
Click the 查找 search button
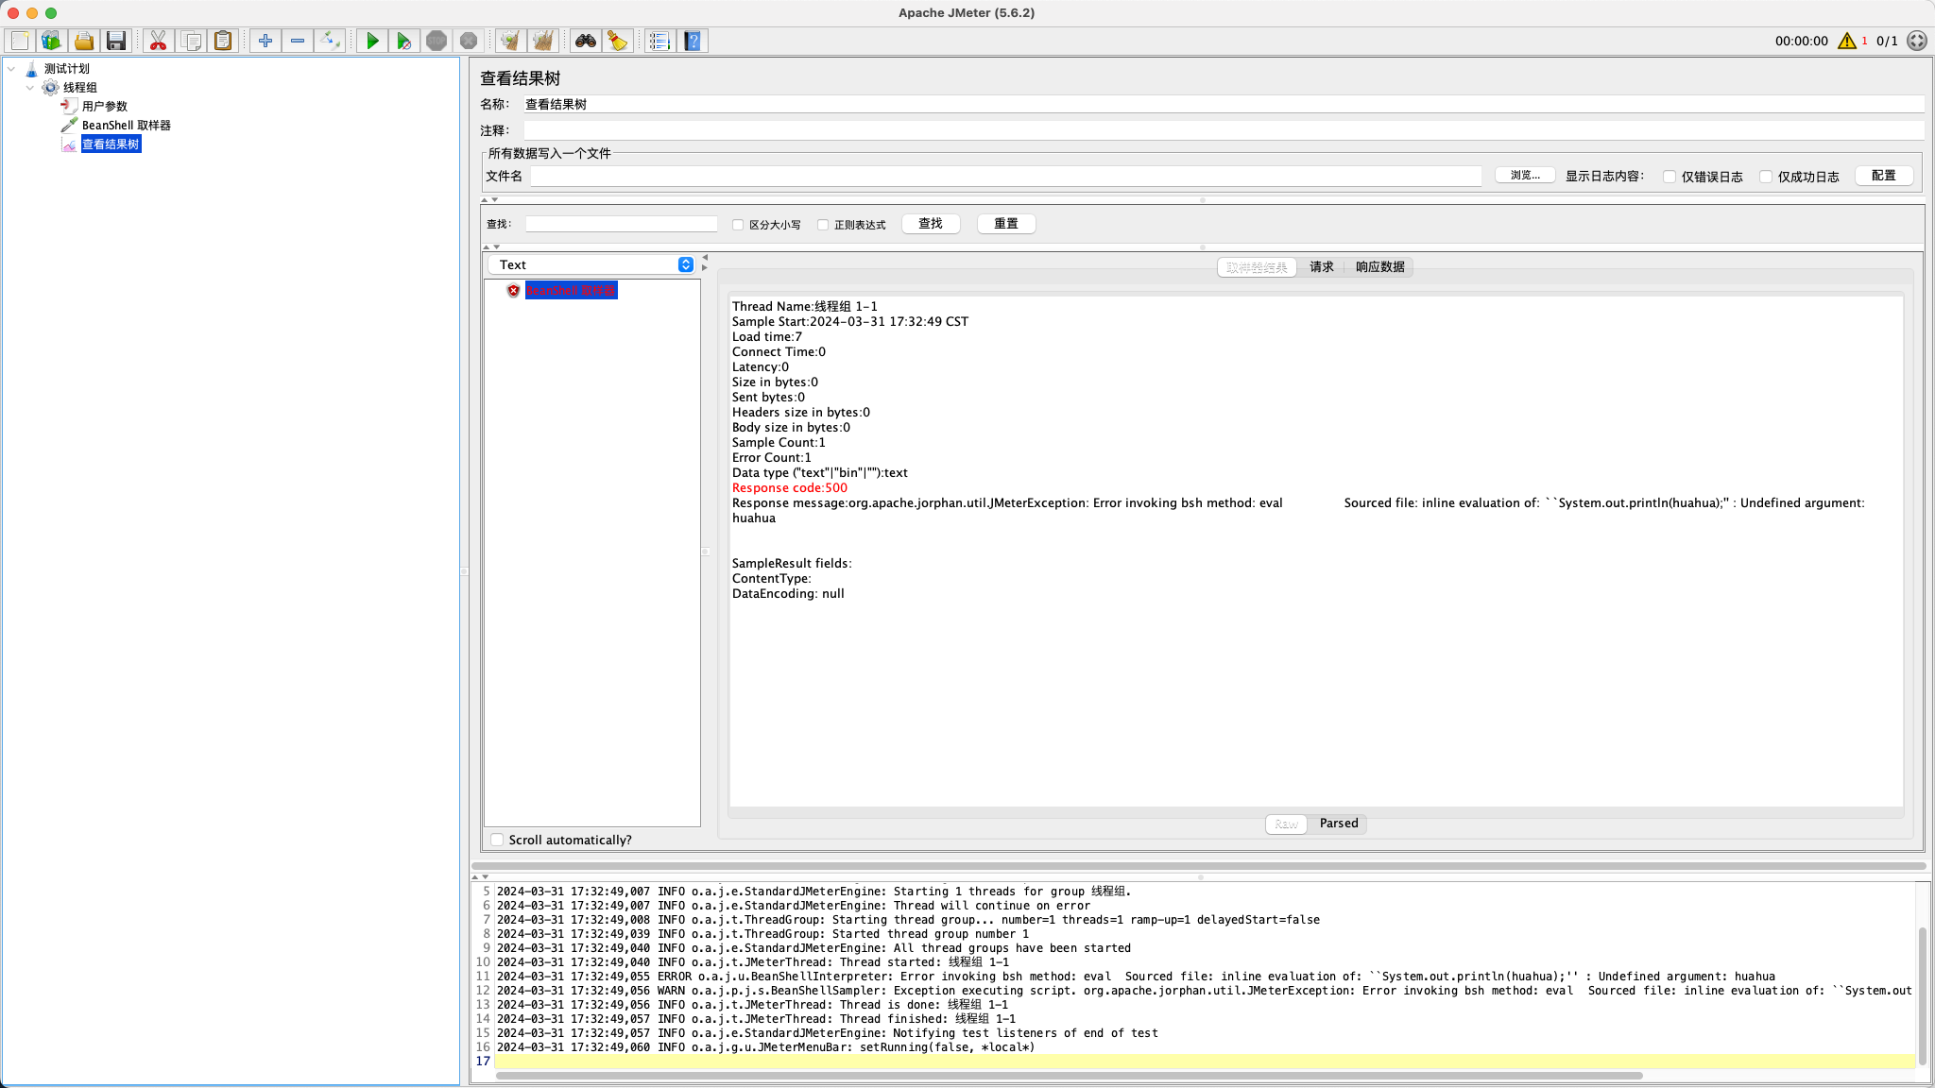(931, 224)
